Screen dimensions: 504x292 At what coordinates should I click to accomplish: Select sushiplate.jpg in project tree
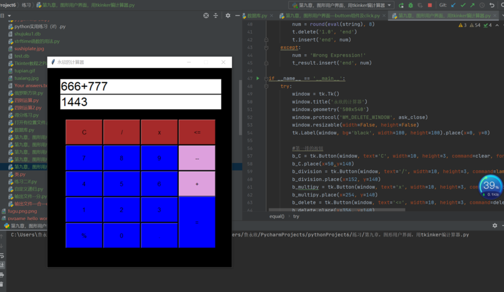tap(29, 48)
